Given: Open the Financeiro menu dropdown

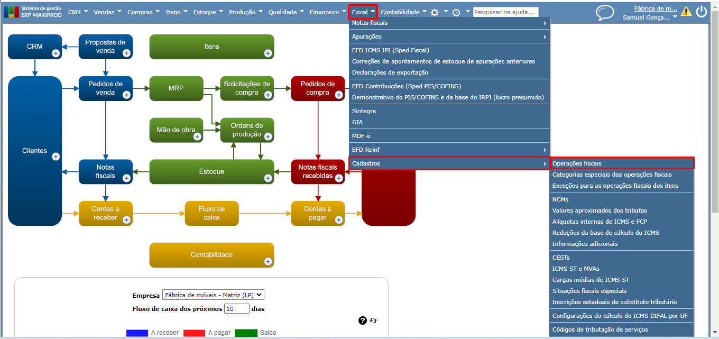Looking at the screenshot, I should pos(328,12).
